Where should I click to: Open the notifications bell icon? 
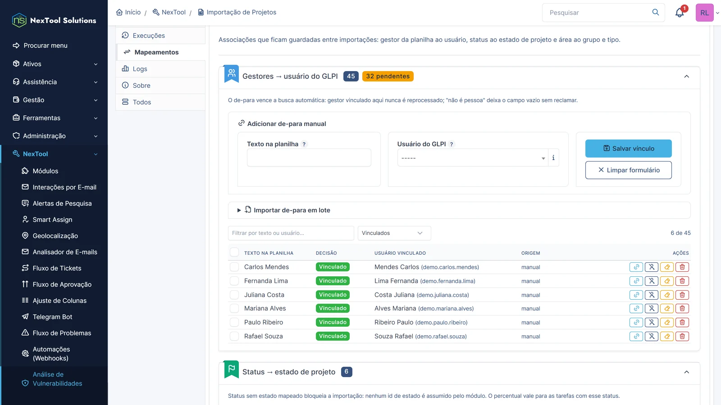[680, 13]
